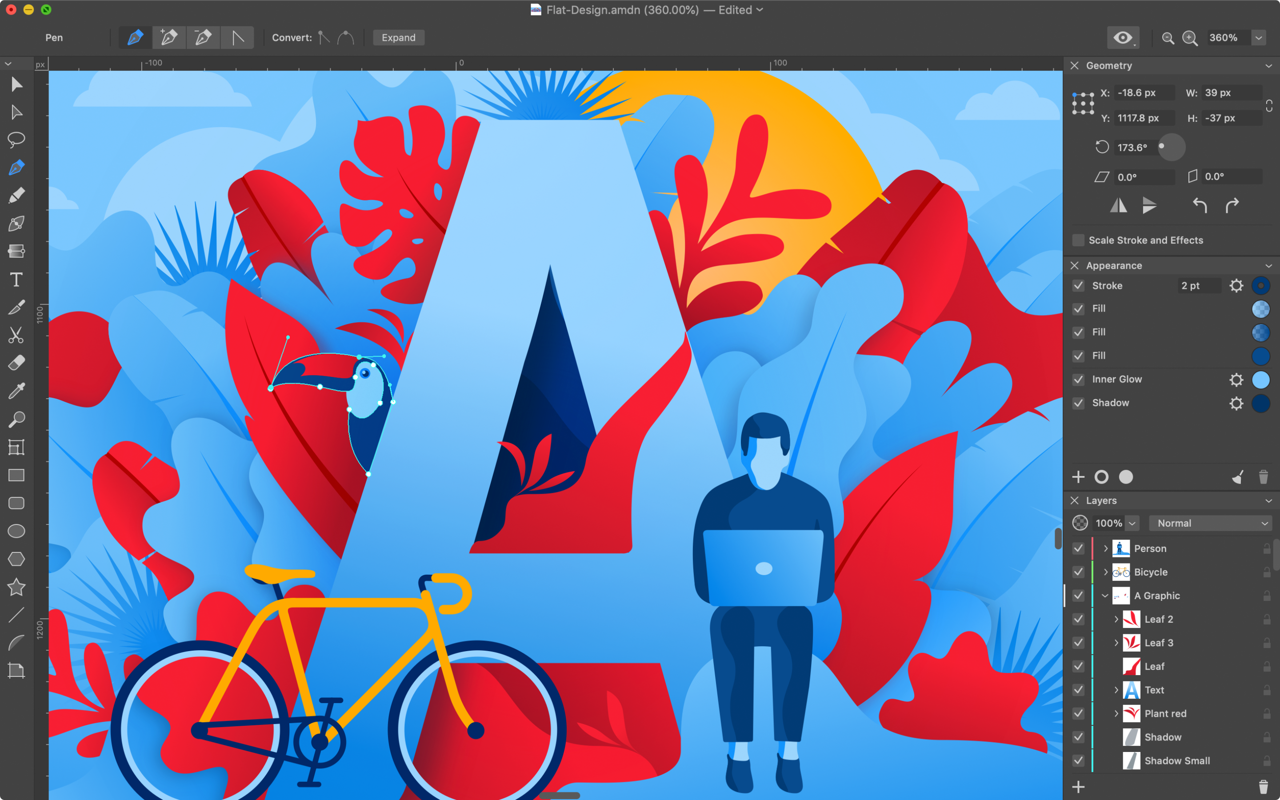The width and height of the screenshot is (1280, 800).
Task: Open the zoom percentage dropdown
Action: click(x=1259, y=38)
